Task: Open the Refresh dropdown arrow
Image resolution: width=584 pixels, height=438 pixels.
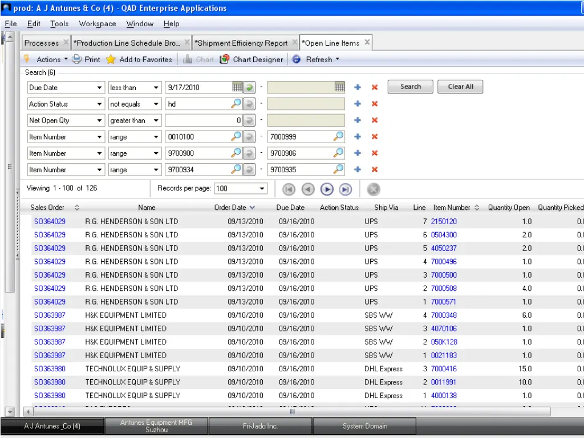Action: [x=338, y=59]
